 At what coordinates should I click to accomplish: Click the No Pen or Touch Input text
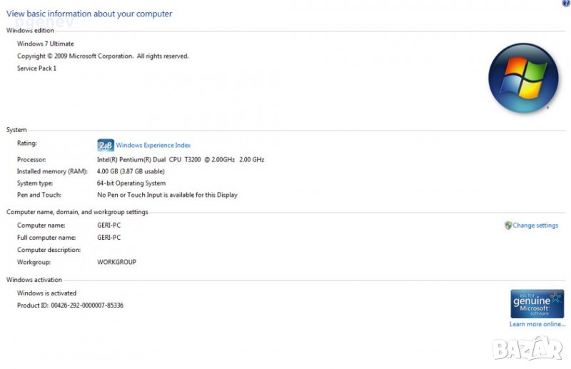coord(167,195)
